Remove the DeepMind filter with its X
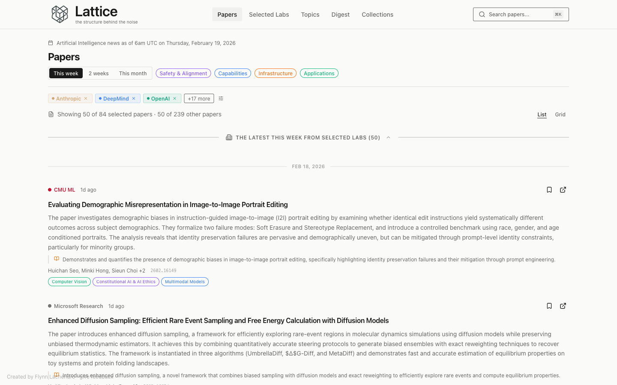The image size is (617, 385). click(134, 98)
